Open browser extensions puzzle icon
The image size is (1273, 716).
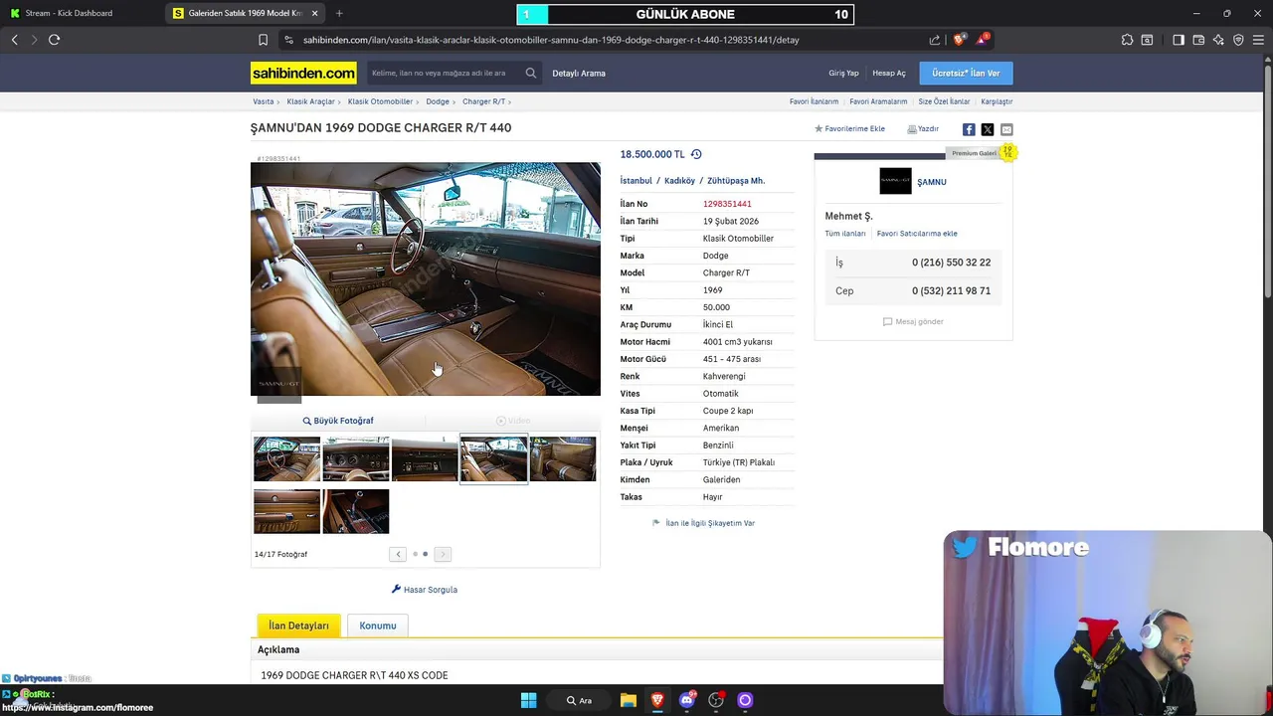1127,40
